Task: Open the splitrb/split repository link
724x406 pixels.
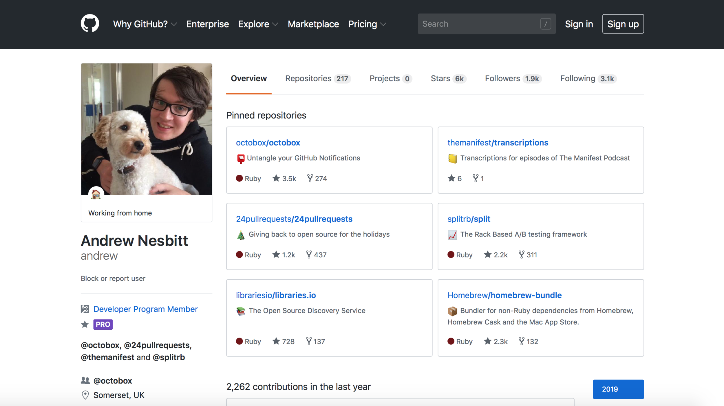Action: tap(469, 219)
